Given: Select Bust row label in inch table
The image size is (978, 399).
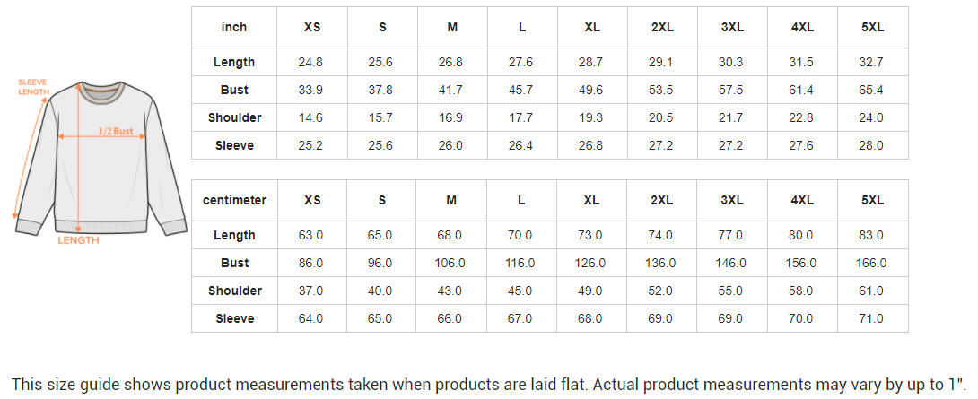Looking at the screenshot, I should (234, 90).
